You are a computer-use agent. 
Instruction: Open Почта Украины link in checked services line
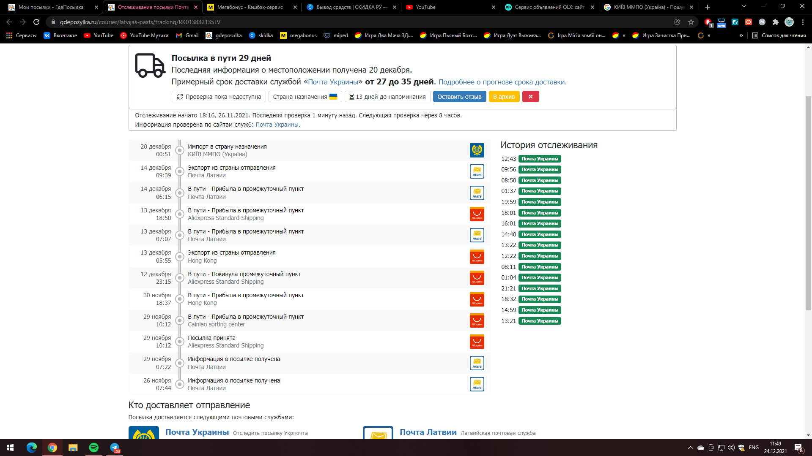[x=277, y=125]
